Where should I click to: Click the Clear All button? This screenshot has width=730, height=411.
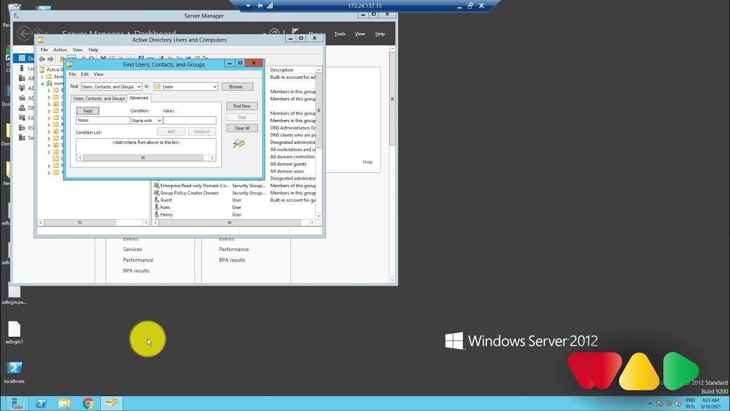[x=242, y=128]
